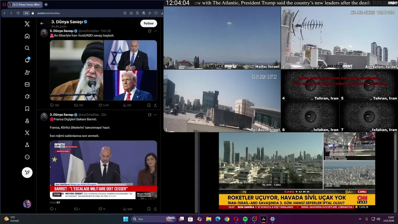This screenshot has height=224, width=398.
Task: Add page to Opera bookmarks heart
Action: 156,13
